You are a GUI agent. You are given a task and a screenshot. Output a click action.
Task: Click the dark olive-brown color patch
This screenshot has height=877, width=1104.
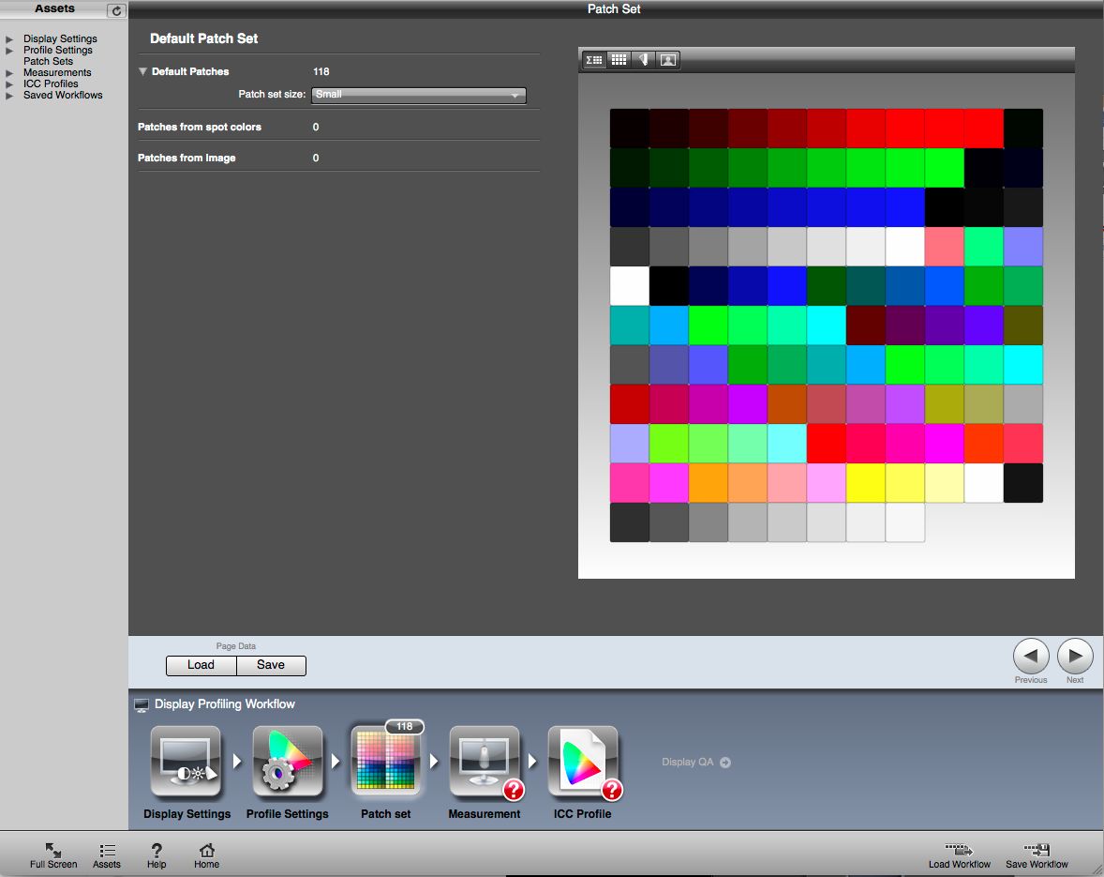[1023, 325]
